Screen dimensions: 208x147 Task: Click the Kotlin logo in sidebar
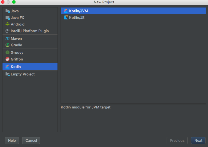(x=7, y=67)
